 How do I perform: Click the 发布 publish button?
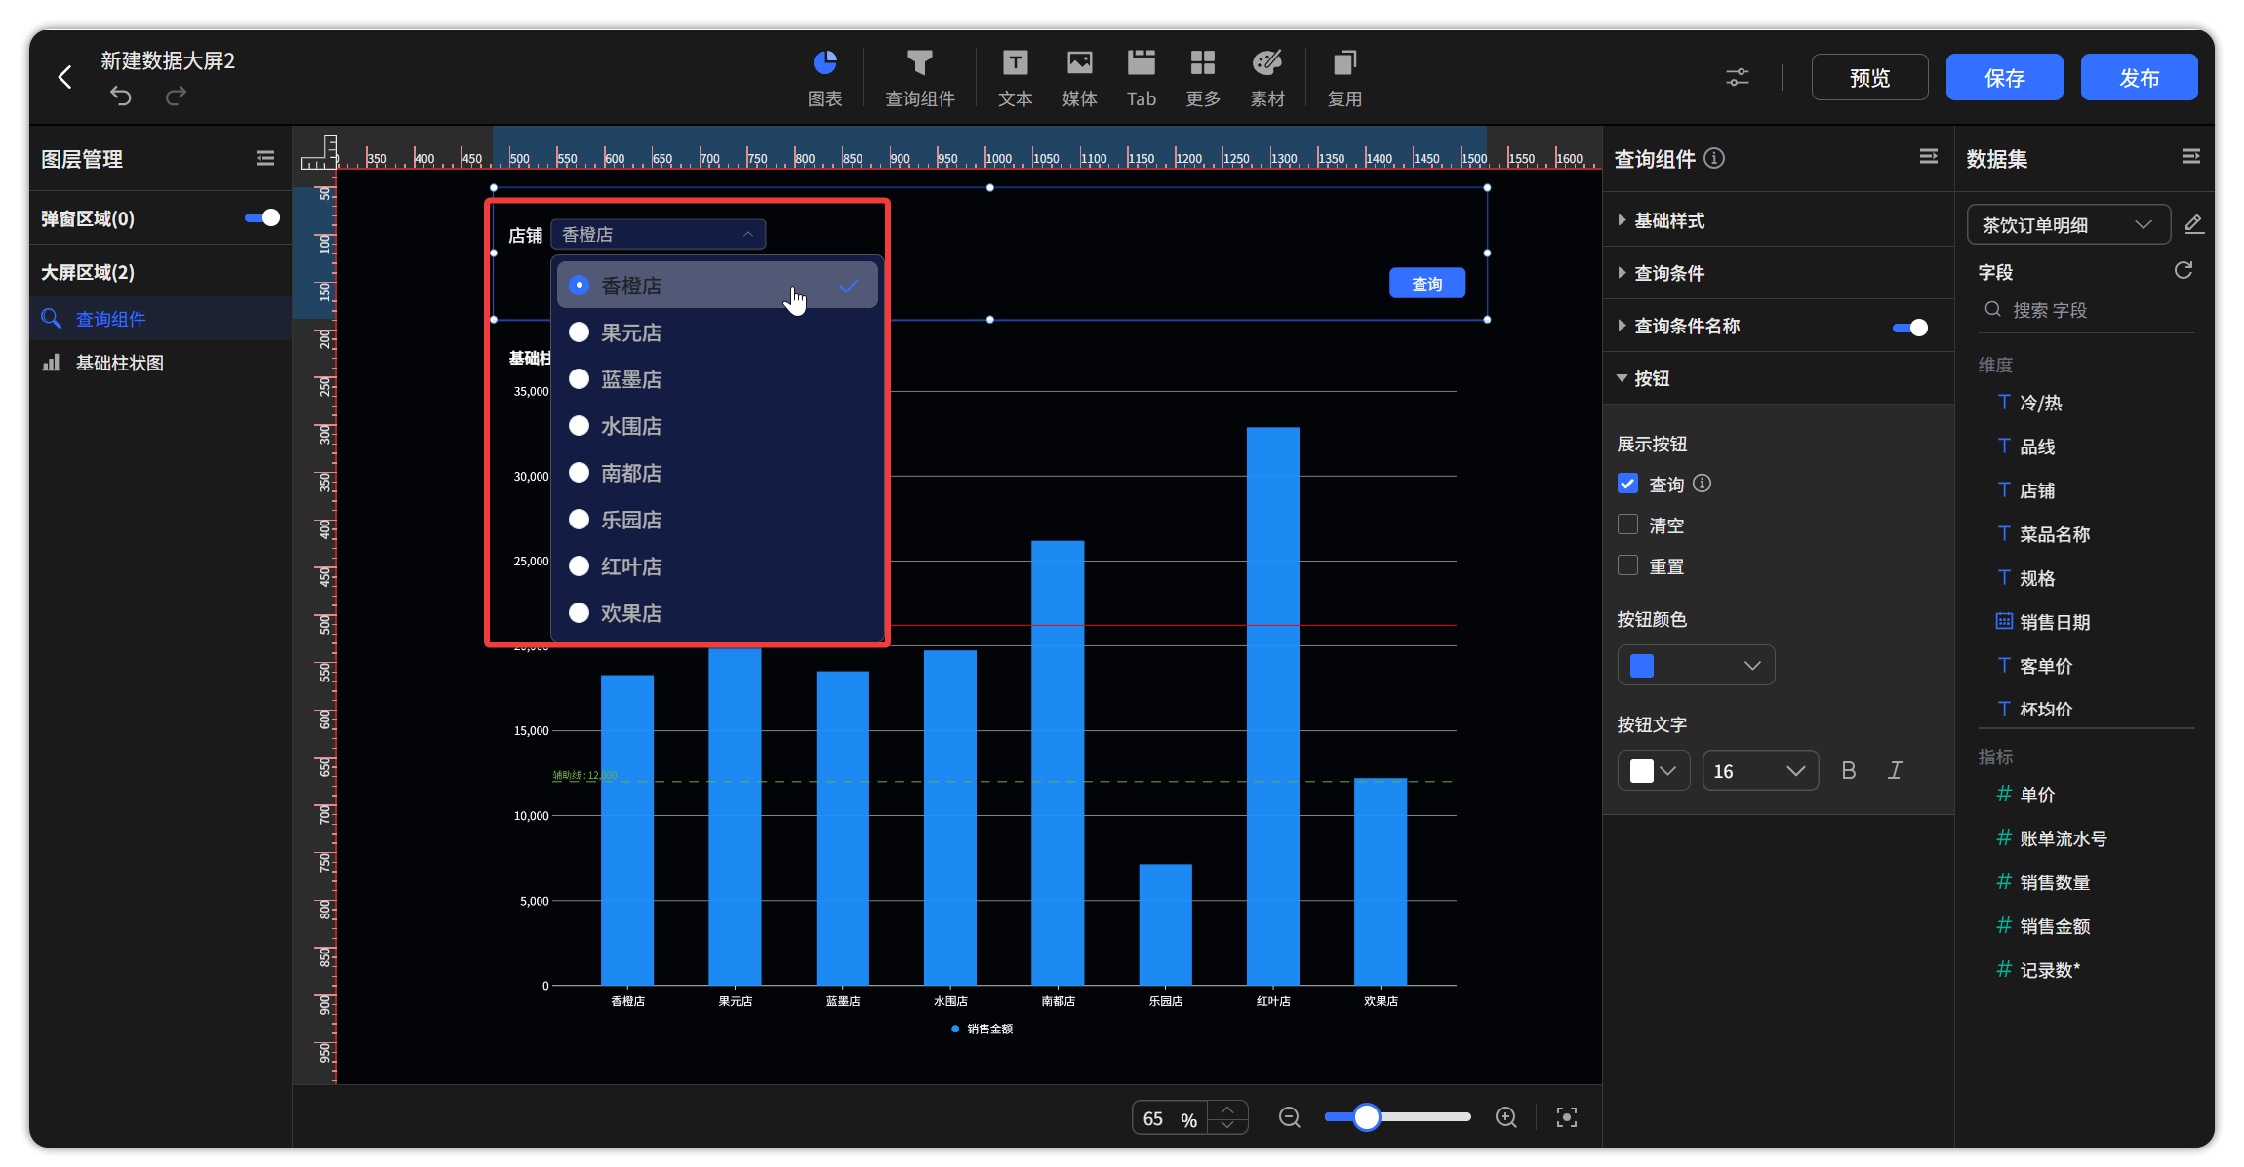click(x=2139, y=77)
